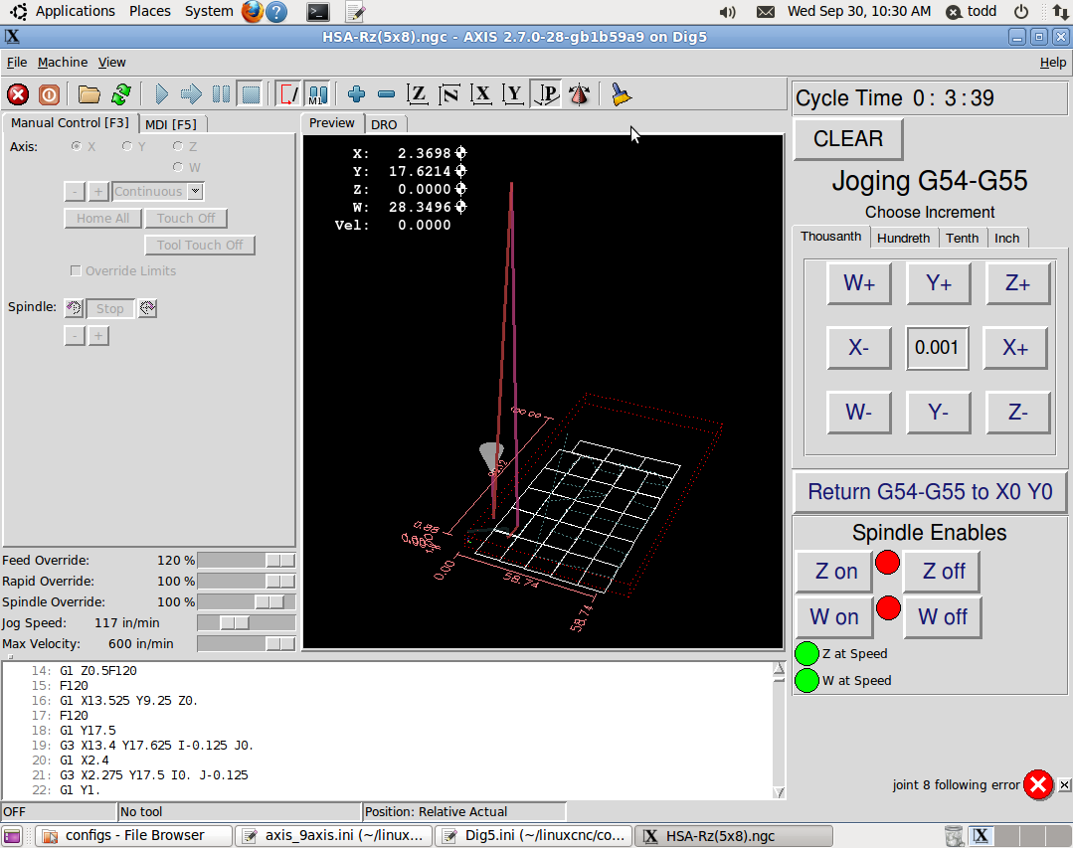Zoom in with the plus icon
Screen dimensions: 1073x848
tap(357, 94)
